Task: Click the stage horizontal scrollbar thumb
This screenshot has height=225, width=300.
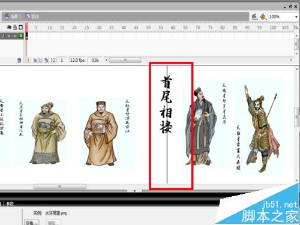Action: [x=60, y=187]
